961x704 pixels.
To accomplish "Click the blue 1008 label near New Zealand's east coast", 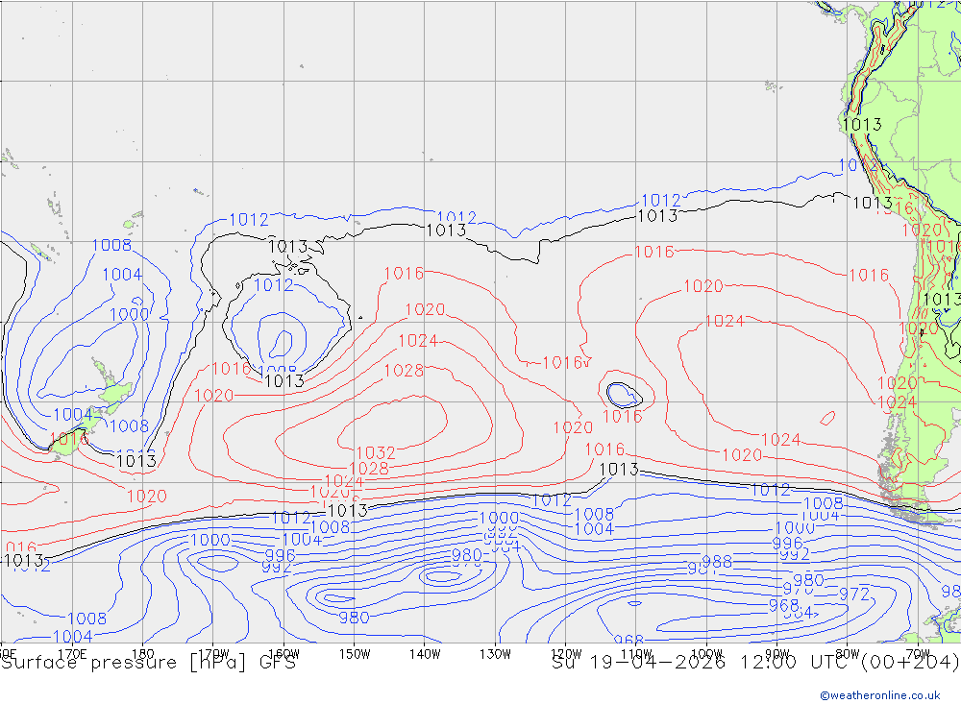I will 130,425.
